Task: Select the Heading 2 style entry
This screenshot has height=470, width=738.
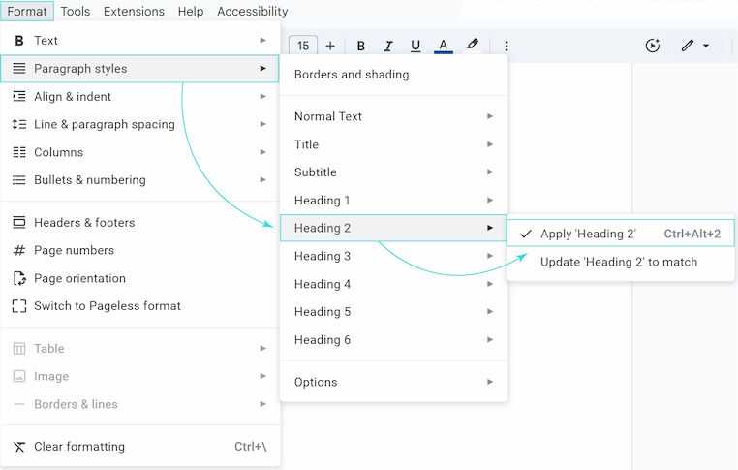Action: tap(393, 228)
